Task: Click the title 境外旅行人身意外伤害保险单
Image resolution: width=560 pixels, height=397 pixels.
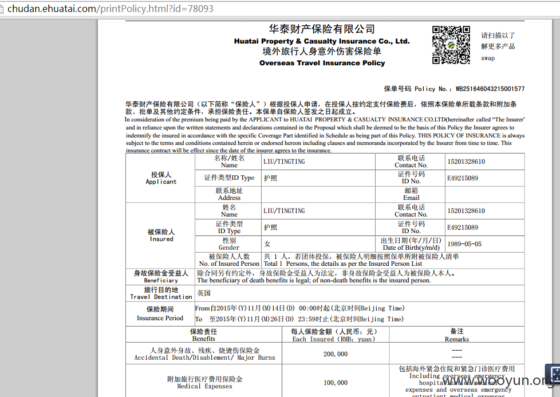Action: click(322, 52)
